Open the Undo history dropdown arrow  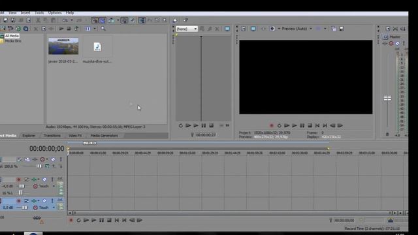point(72,20)
